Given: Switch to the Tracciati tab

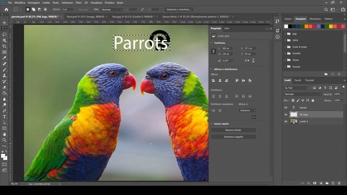Looking at the screenshot, I should tap(310, 80).
